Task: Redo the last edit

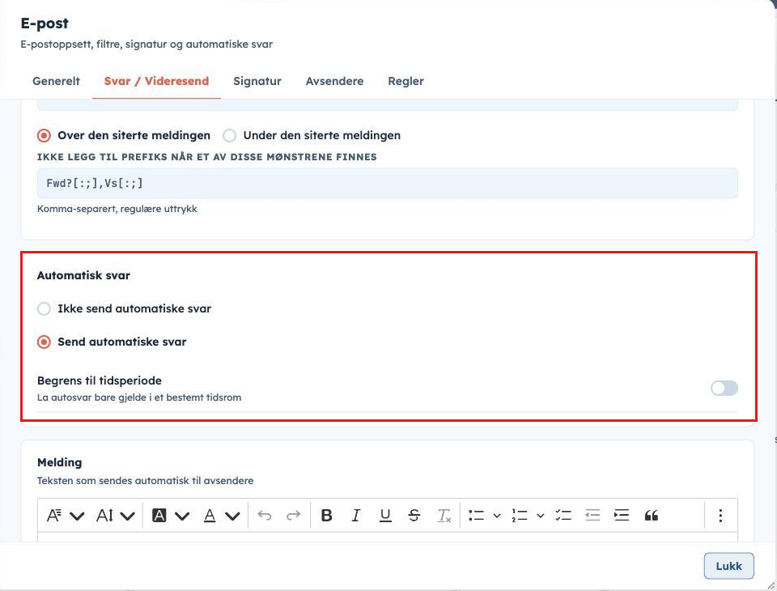Action: [x=293, y=516]
